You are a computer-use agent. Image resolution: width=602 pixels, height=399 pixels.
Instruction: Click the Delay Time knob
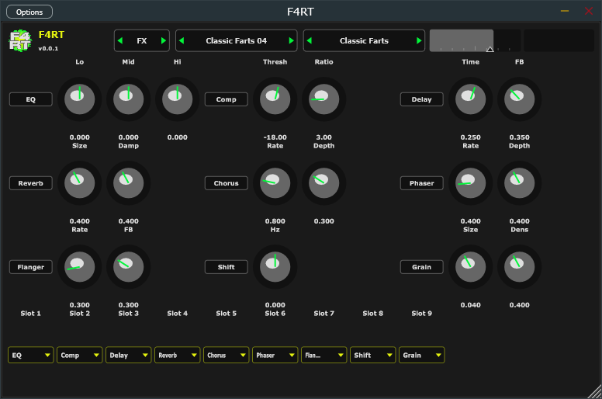coord(470,99)
